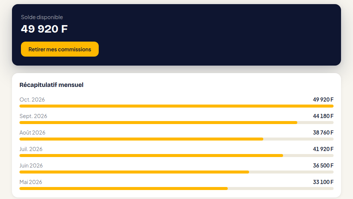The height and width of the screenshot is (199, 353).
Task: Click the Sept. 2026 progress bar
Action: 176,123
